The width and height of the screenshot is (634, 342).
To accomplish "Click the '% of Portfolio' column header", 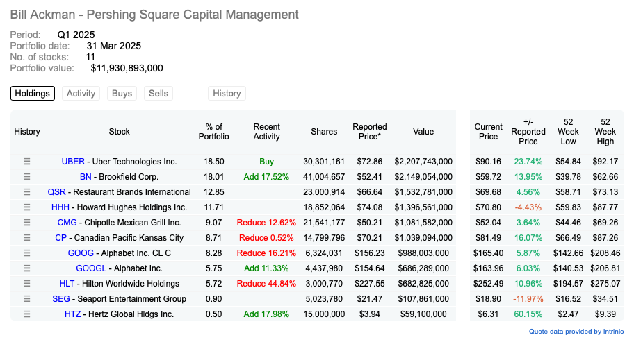I will (214, 132).
